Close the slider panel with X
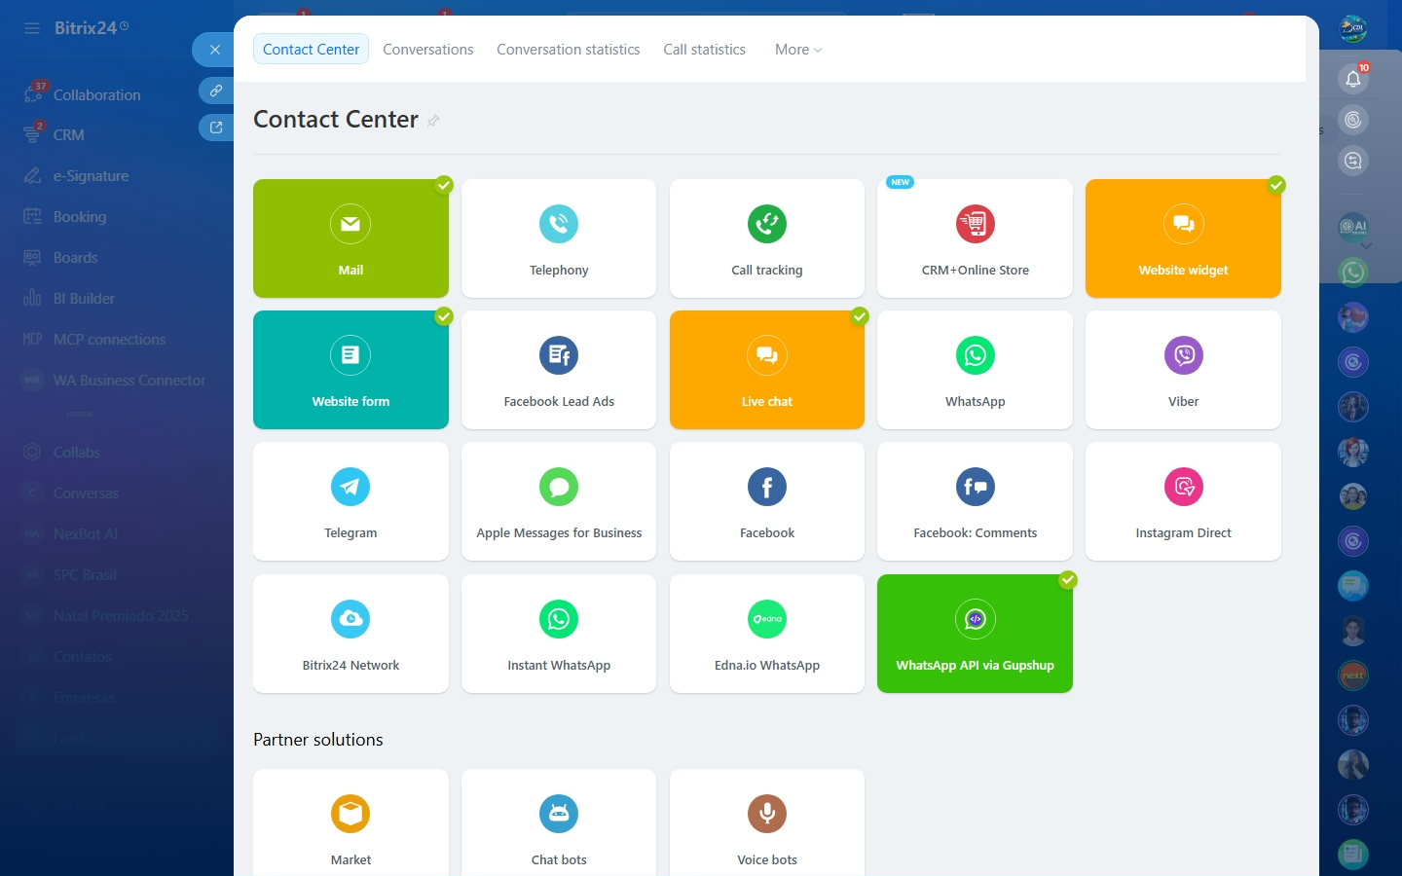1402x876 pixels. (x=215, y=50)
